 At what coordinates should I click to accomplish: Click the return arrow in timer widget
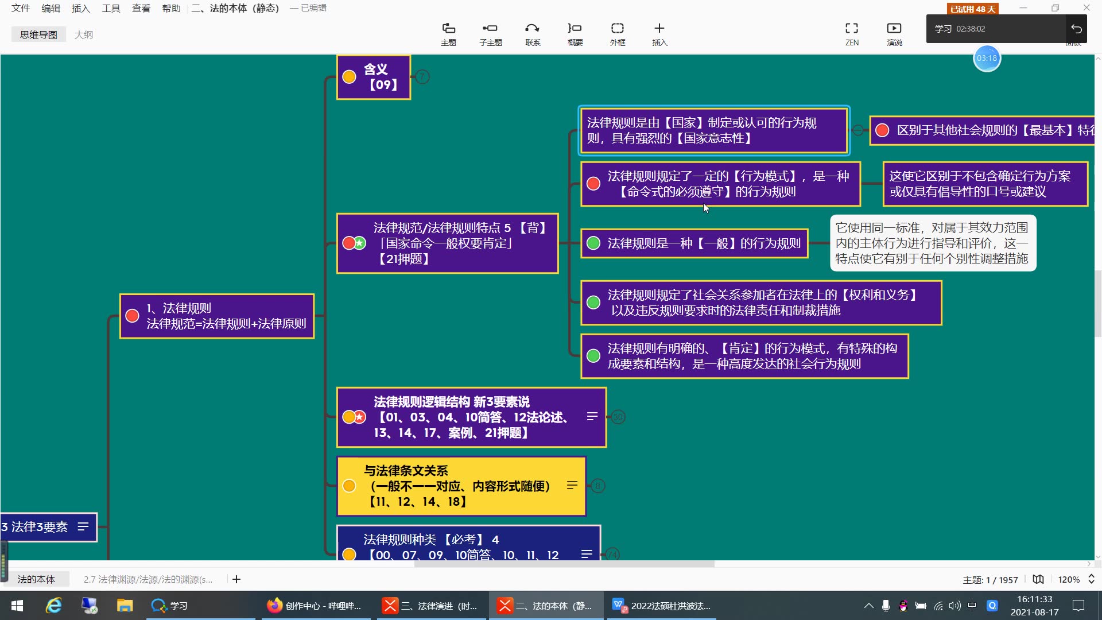1076,29
